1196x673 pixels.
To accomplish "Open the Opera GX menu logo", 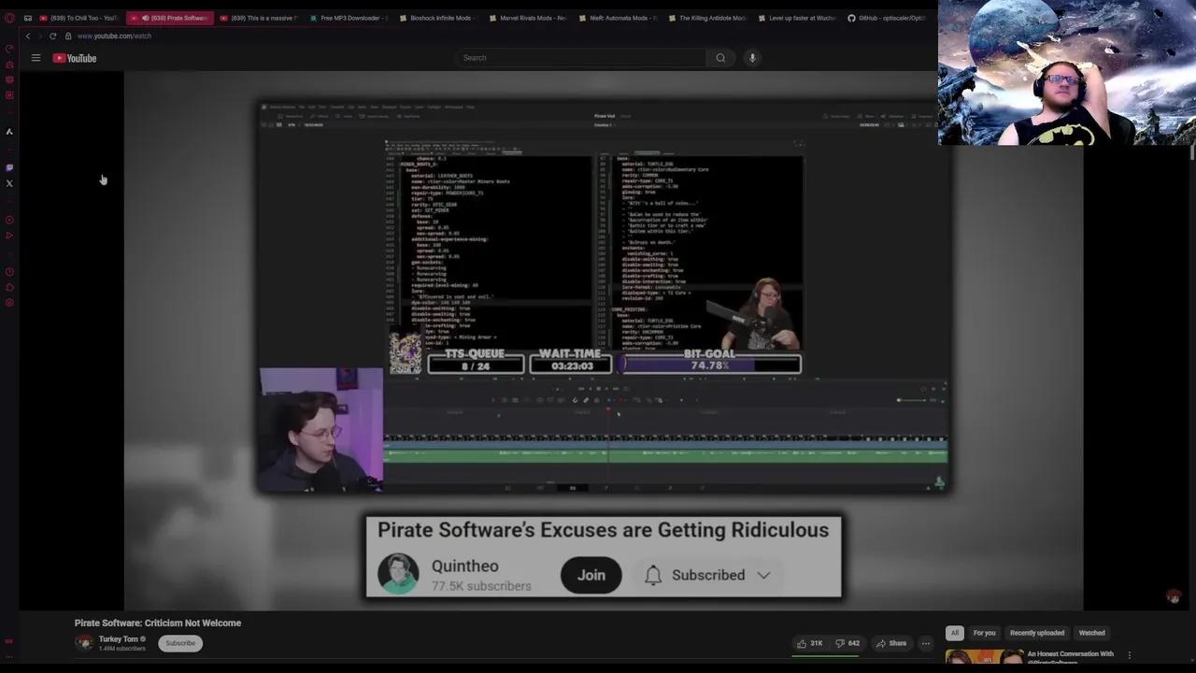I will coord(9,18).
